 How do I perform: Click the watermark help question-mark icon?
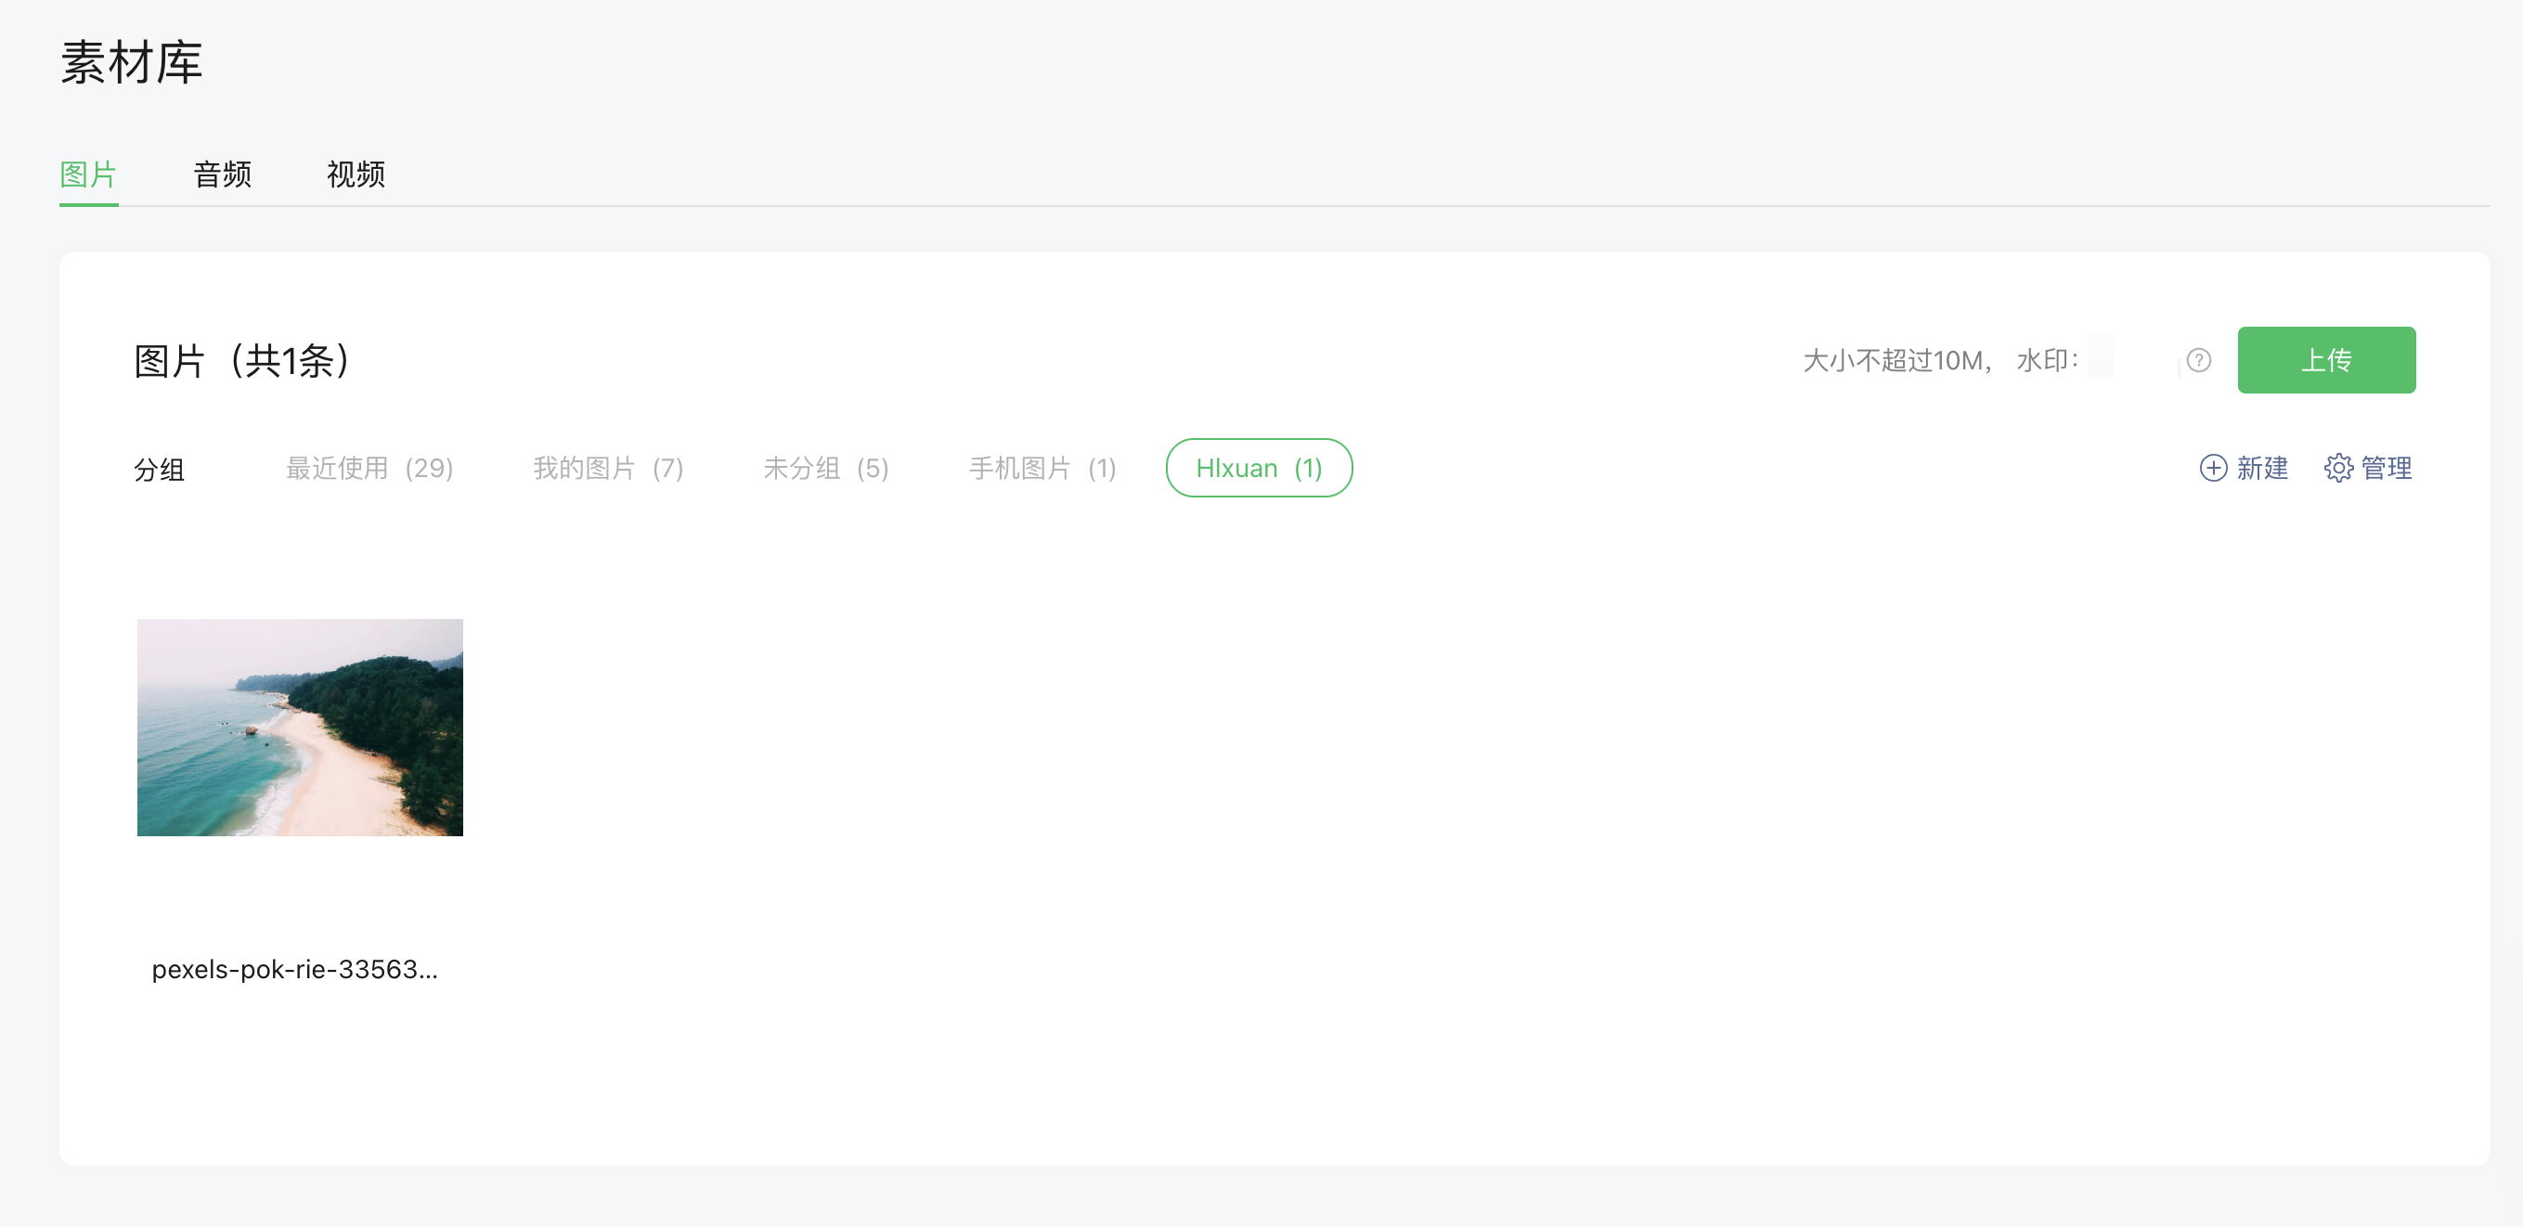coord(2198,360)
